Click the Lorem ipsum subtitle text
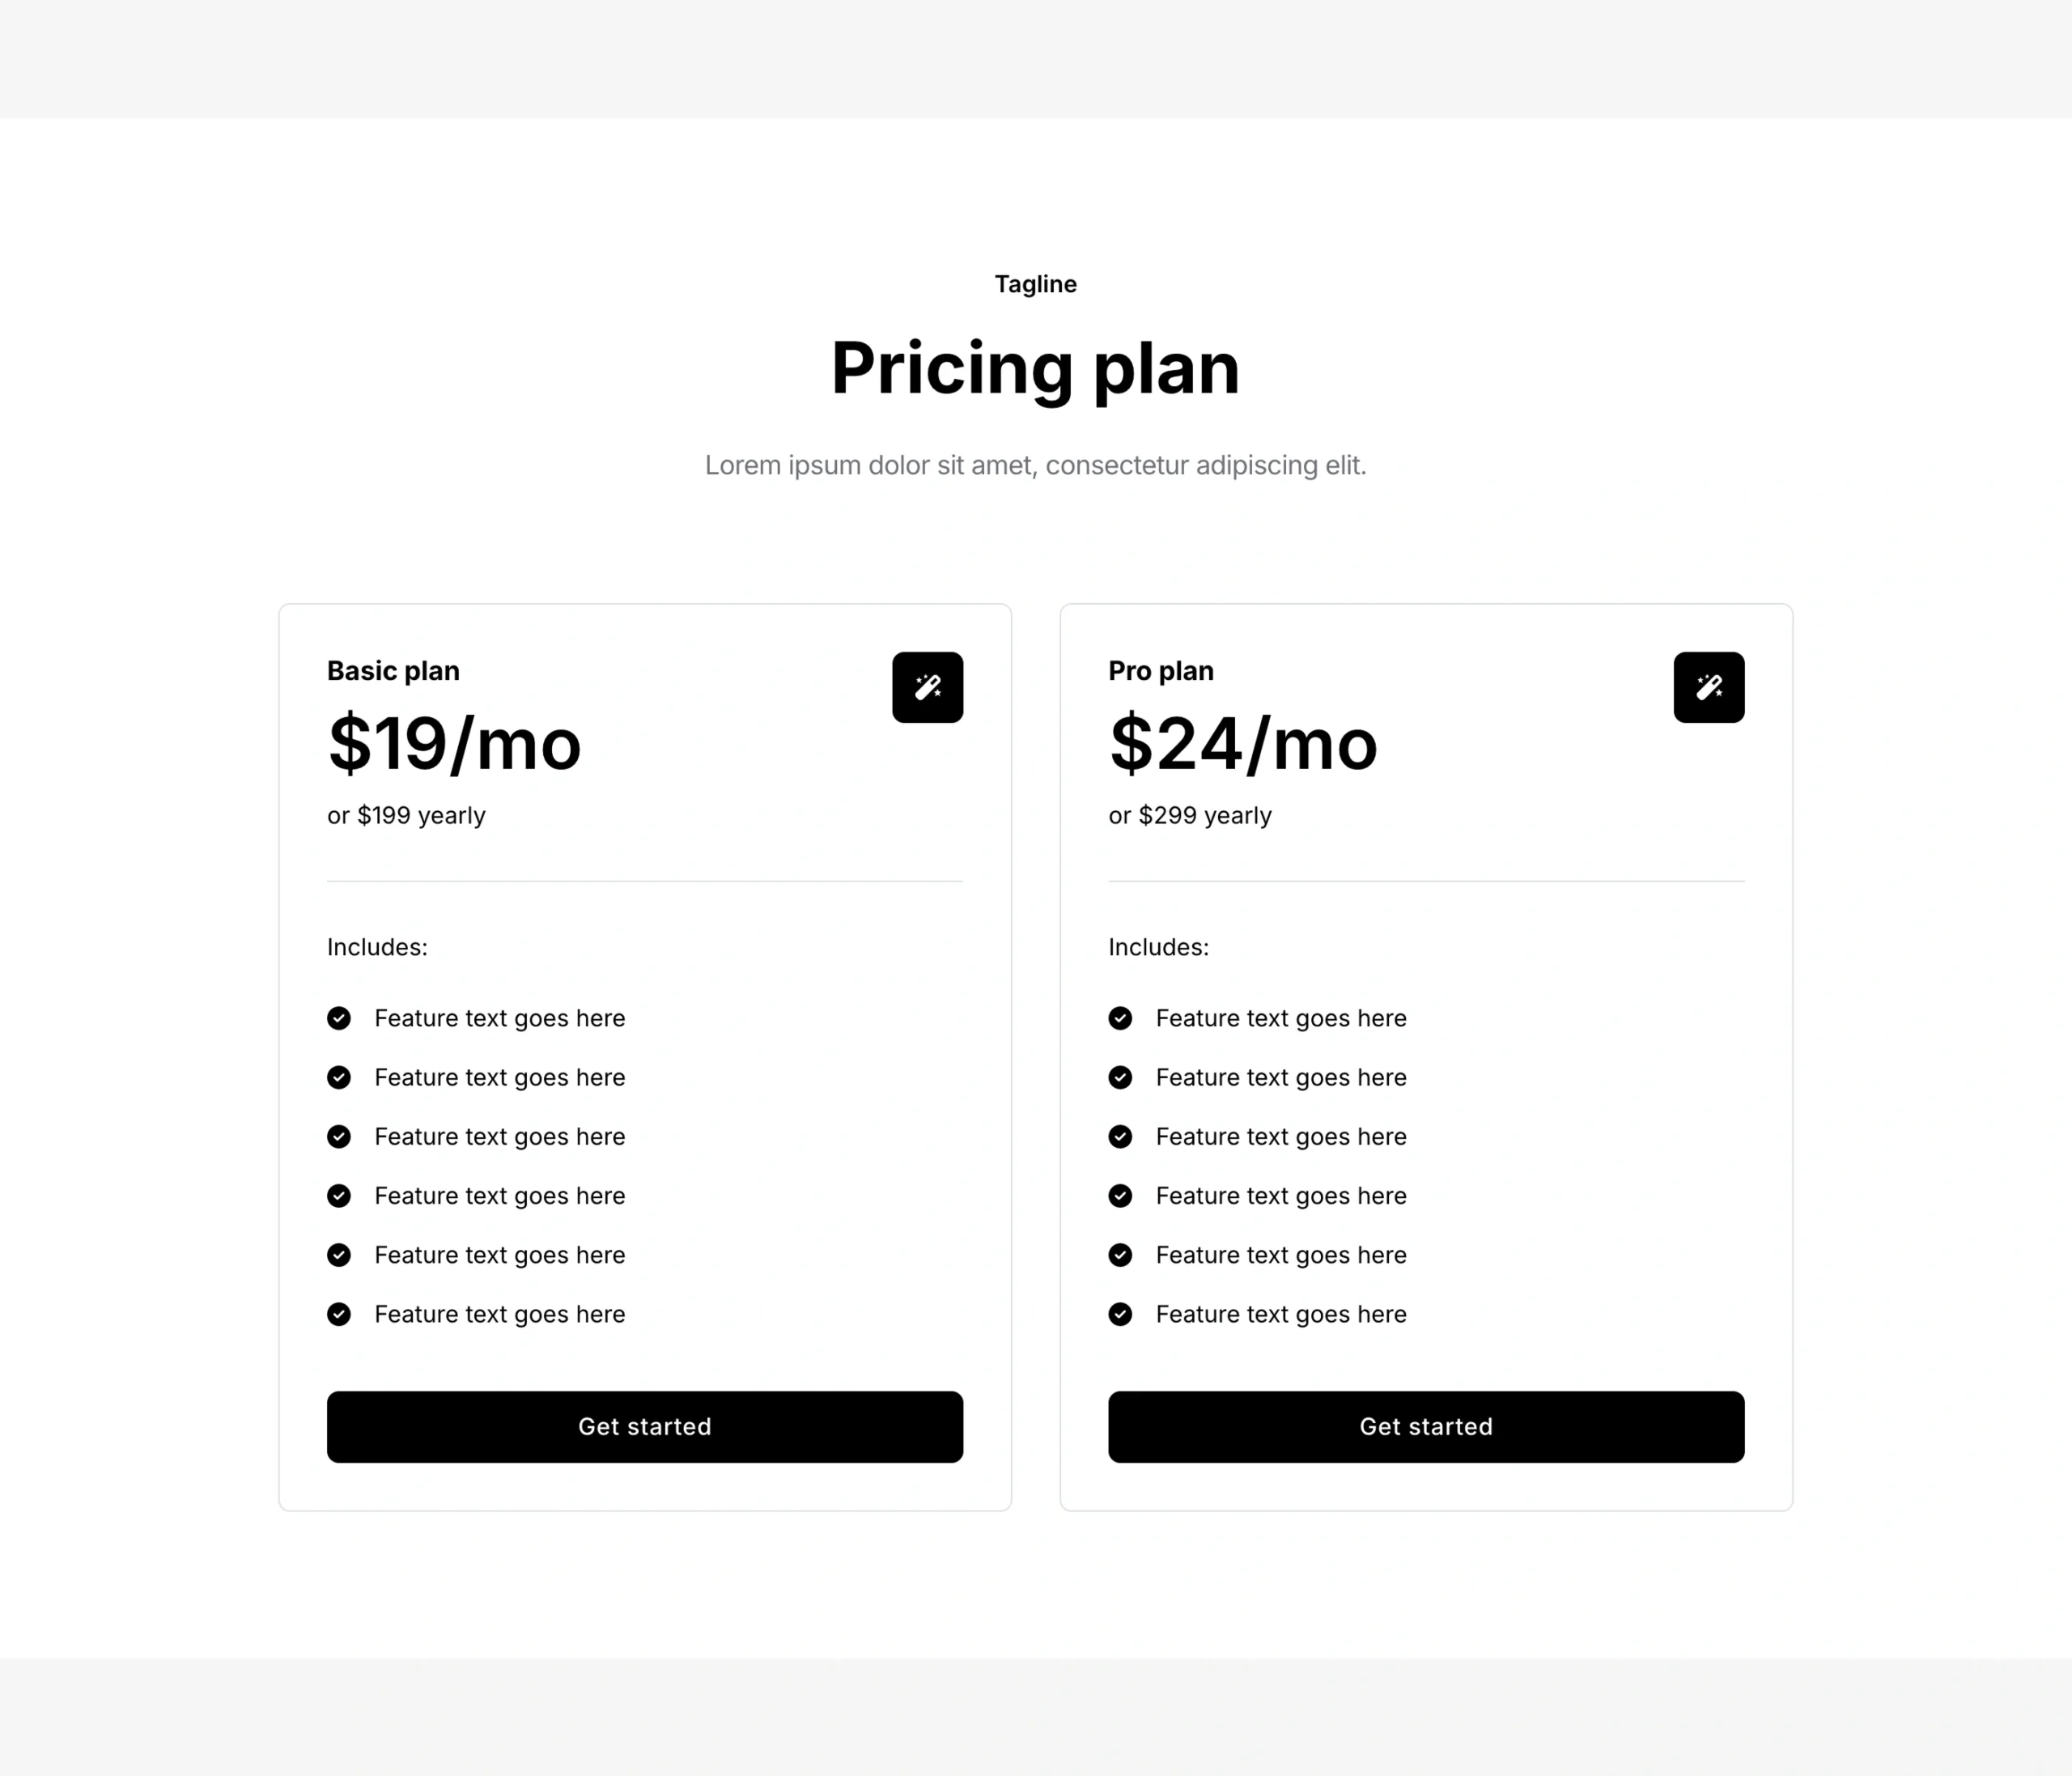Viewport: 2072px width, 1776px height. [x=1035, y=465]
